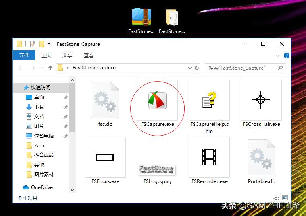The height and width of the screenshot is (216, 306).
Task: Click the Portable.db file name label
Action: point(262,181)
